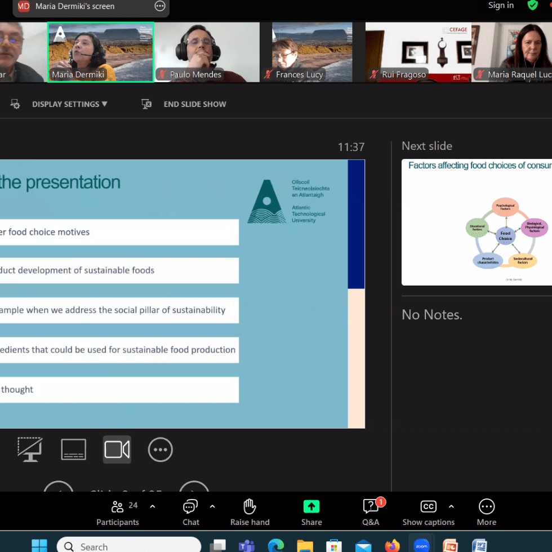Screen dimensions: 552x552
Task: Open more slide show options ellipsis
Action: click(161, 449)
